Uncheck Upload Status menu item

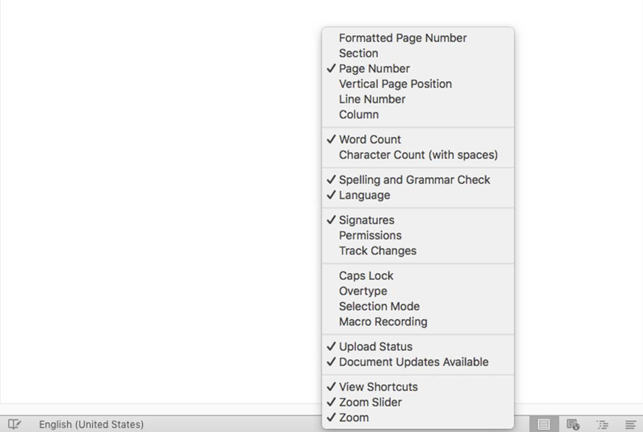pyautogui.click(x=375, y=347)
